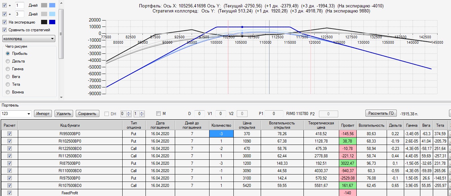Select the Вега radio button
Image resolution: width=451 pixels, height=196 pixels.
(x=8, y=77)
